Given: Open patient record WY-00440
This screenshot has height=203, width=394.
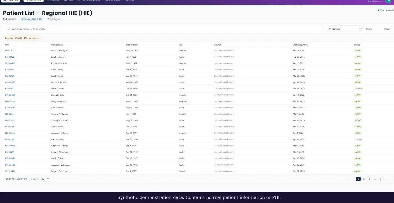Looking at the screenshot, I should click(10, 171).
